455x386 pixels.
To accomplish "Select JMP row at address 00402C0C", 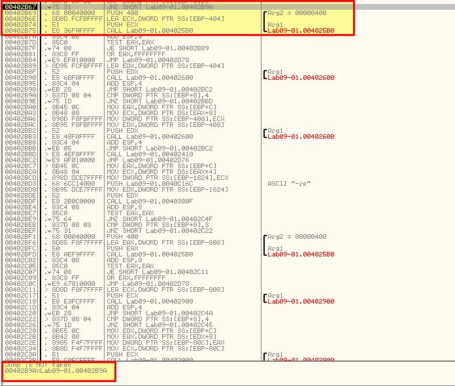I will [148, 283].
